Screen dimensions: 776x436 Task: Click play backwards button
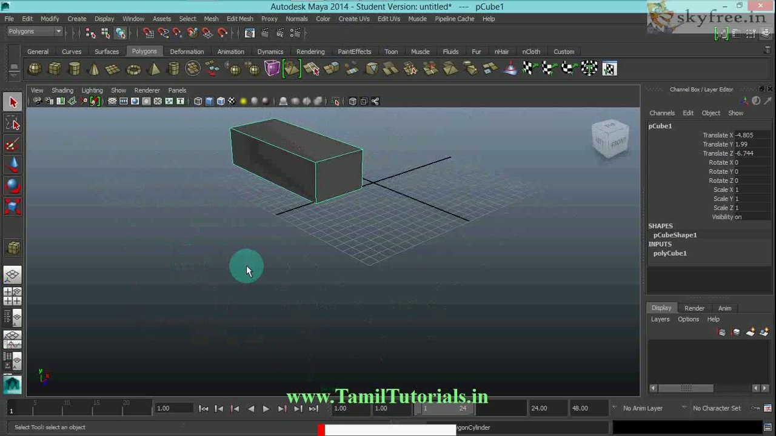250,409
